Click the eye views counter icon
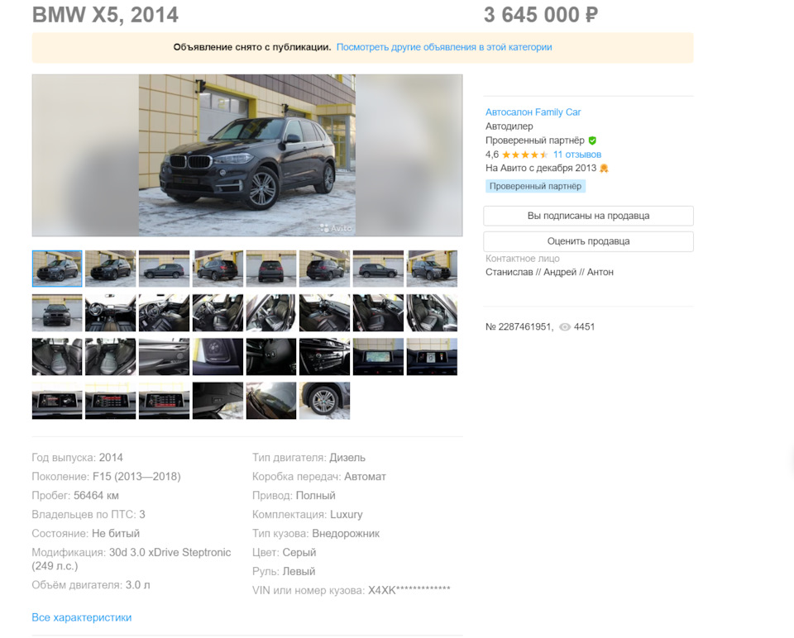Screen dimensions: 794x638 pos(565,326)
